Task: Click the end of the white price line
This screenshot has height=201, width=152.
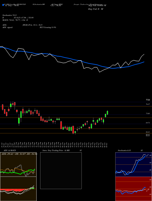Action: (144, 54)
